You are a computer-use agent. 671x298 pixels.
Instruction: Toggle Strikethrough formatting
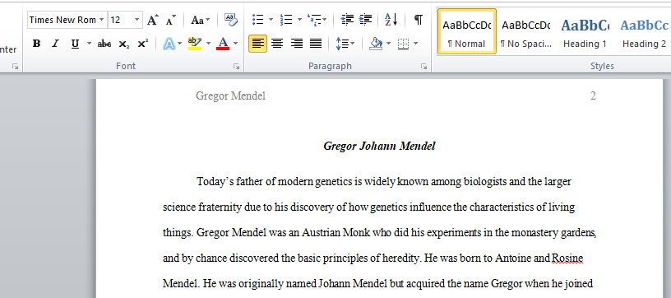point(104,44)
